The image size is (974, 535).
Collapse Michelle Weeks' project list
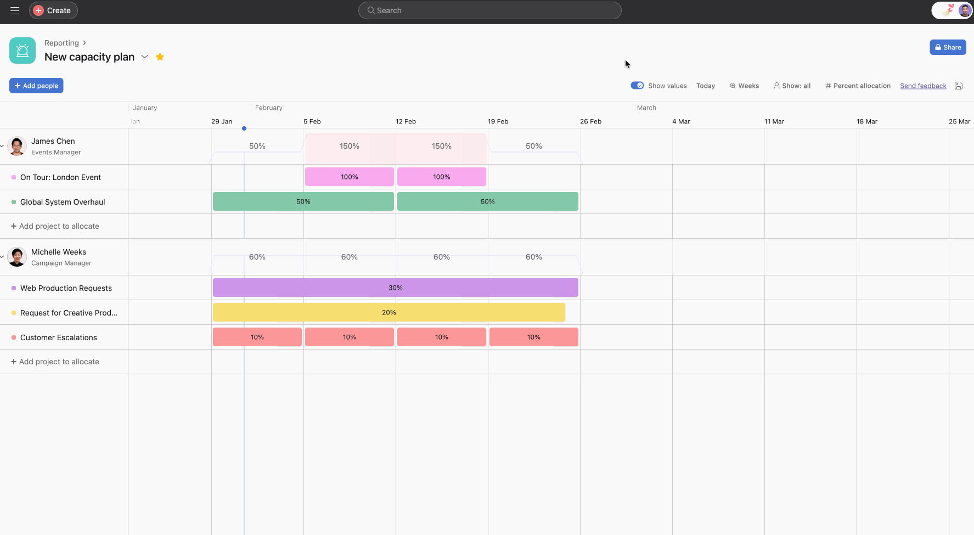3,256
